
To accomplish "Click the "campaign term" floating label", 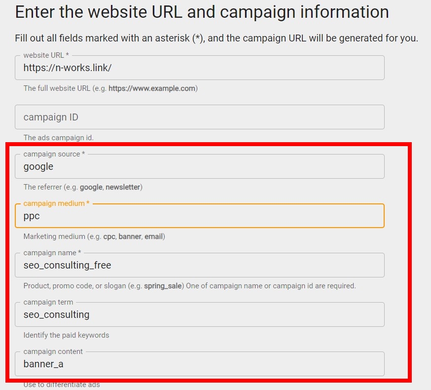I will click(48, 302).
